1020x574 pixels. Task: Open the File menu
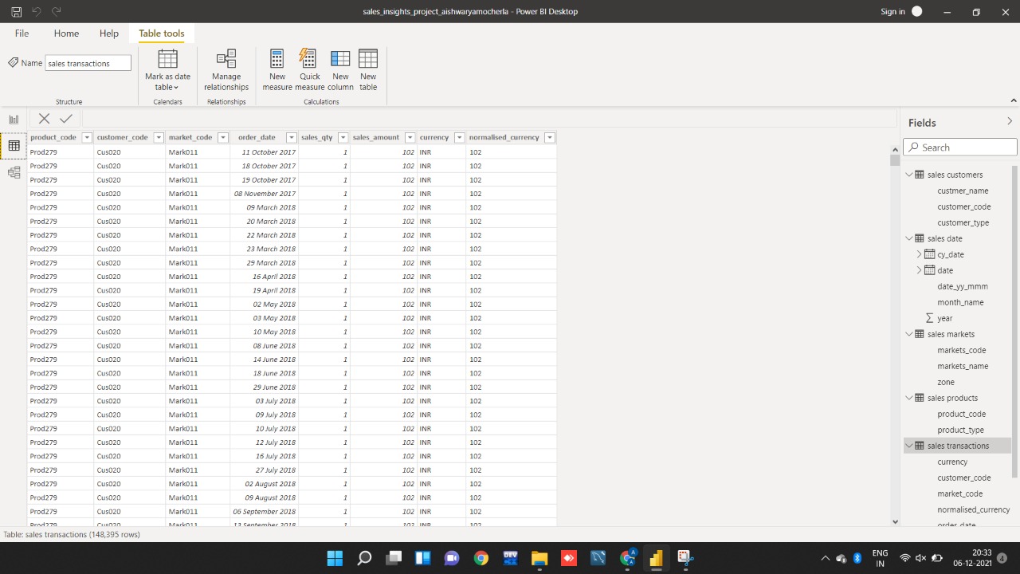click(x=22, y=33)
